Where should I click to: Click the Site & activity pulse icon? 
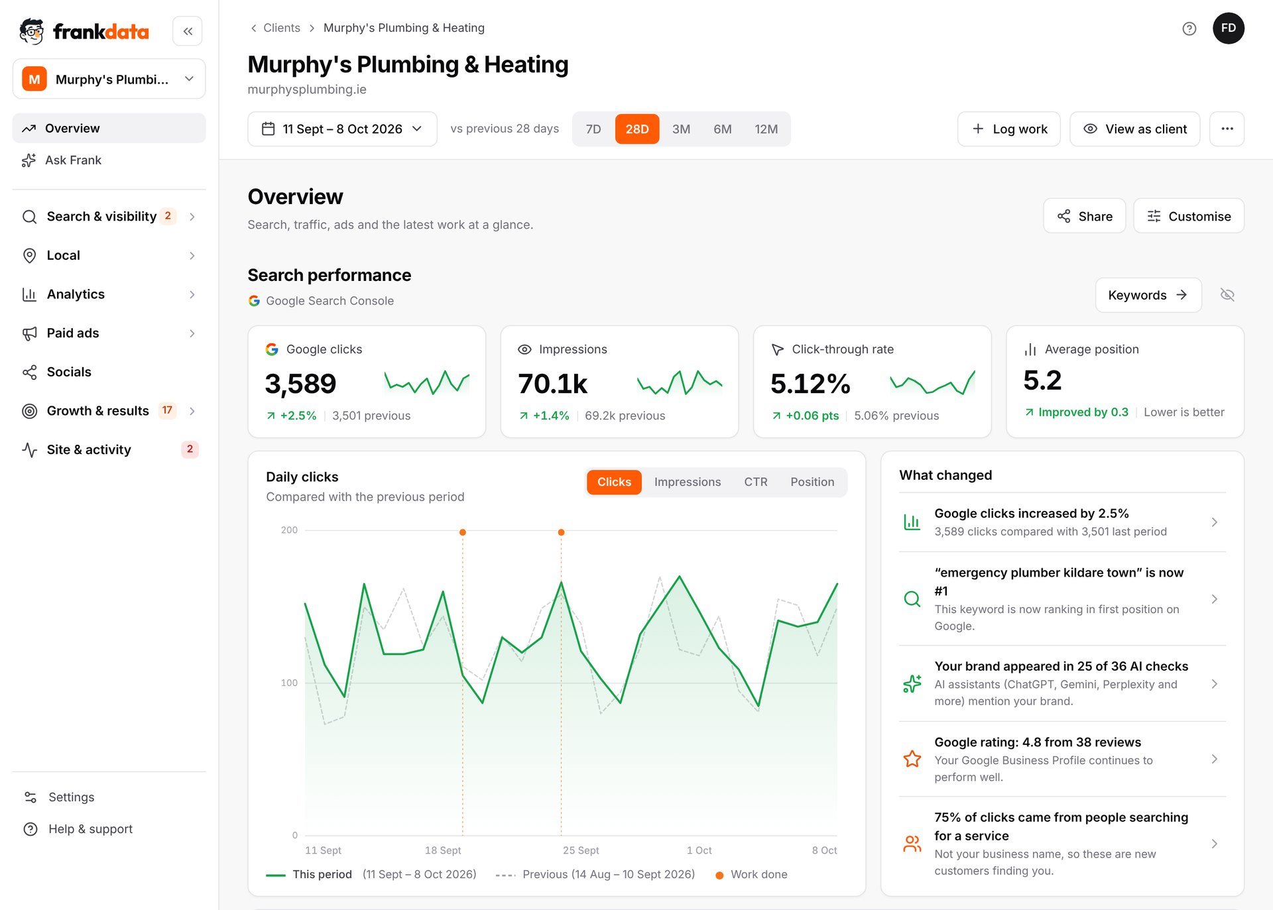pyautogui.click(x=29, y=450)
